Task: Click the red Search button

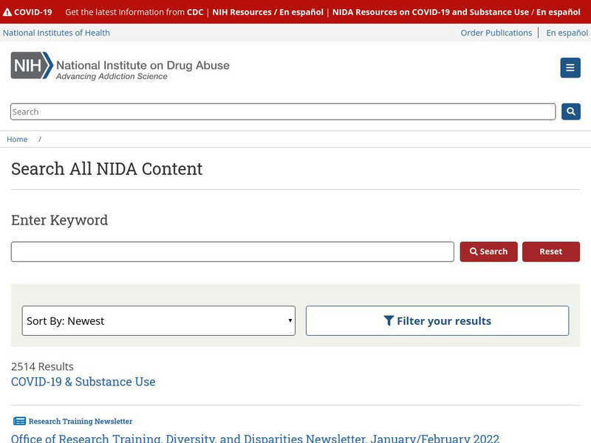Action: 488,252
